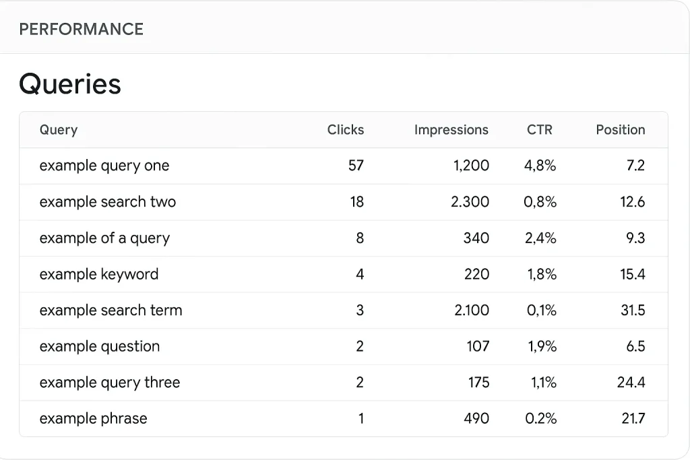Select the 1,200 impressions cell
Screen dimensions: 690x460
(x=474, y=166)
